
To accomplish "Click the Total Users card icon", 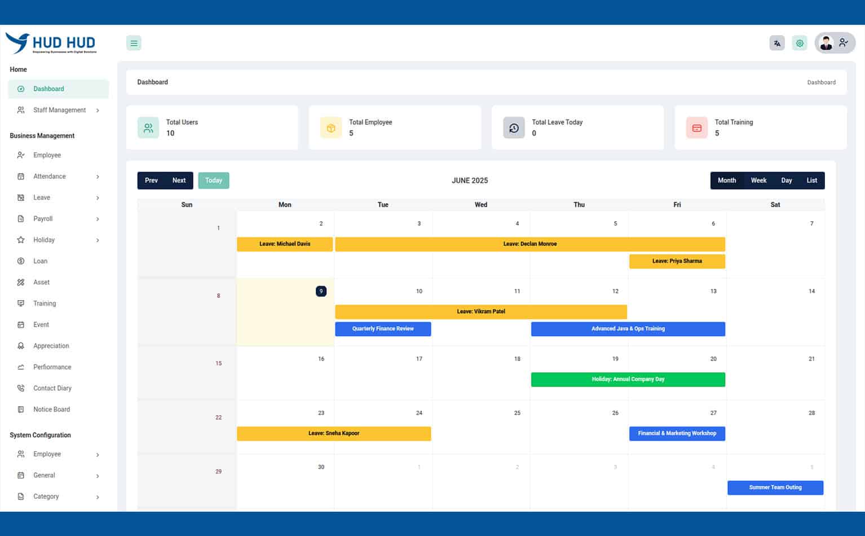I will (x=148, y=128).
